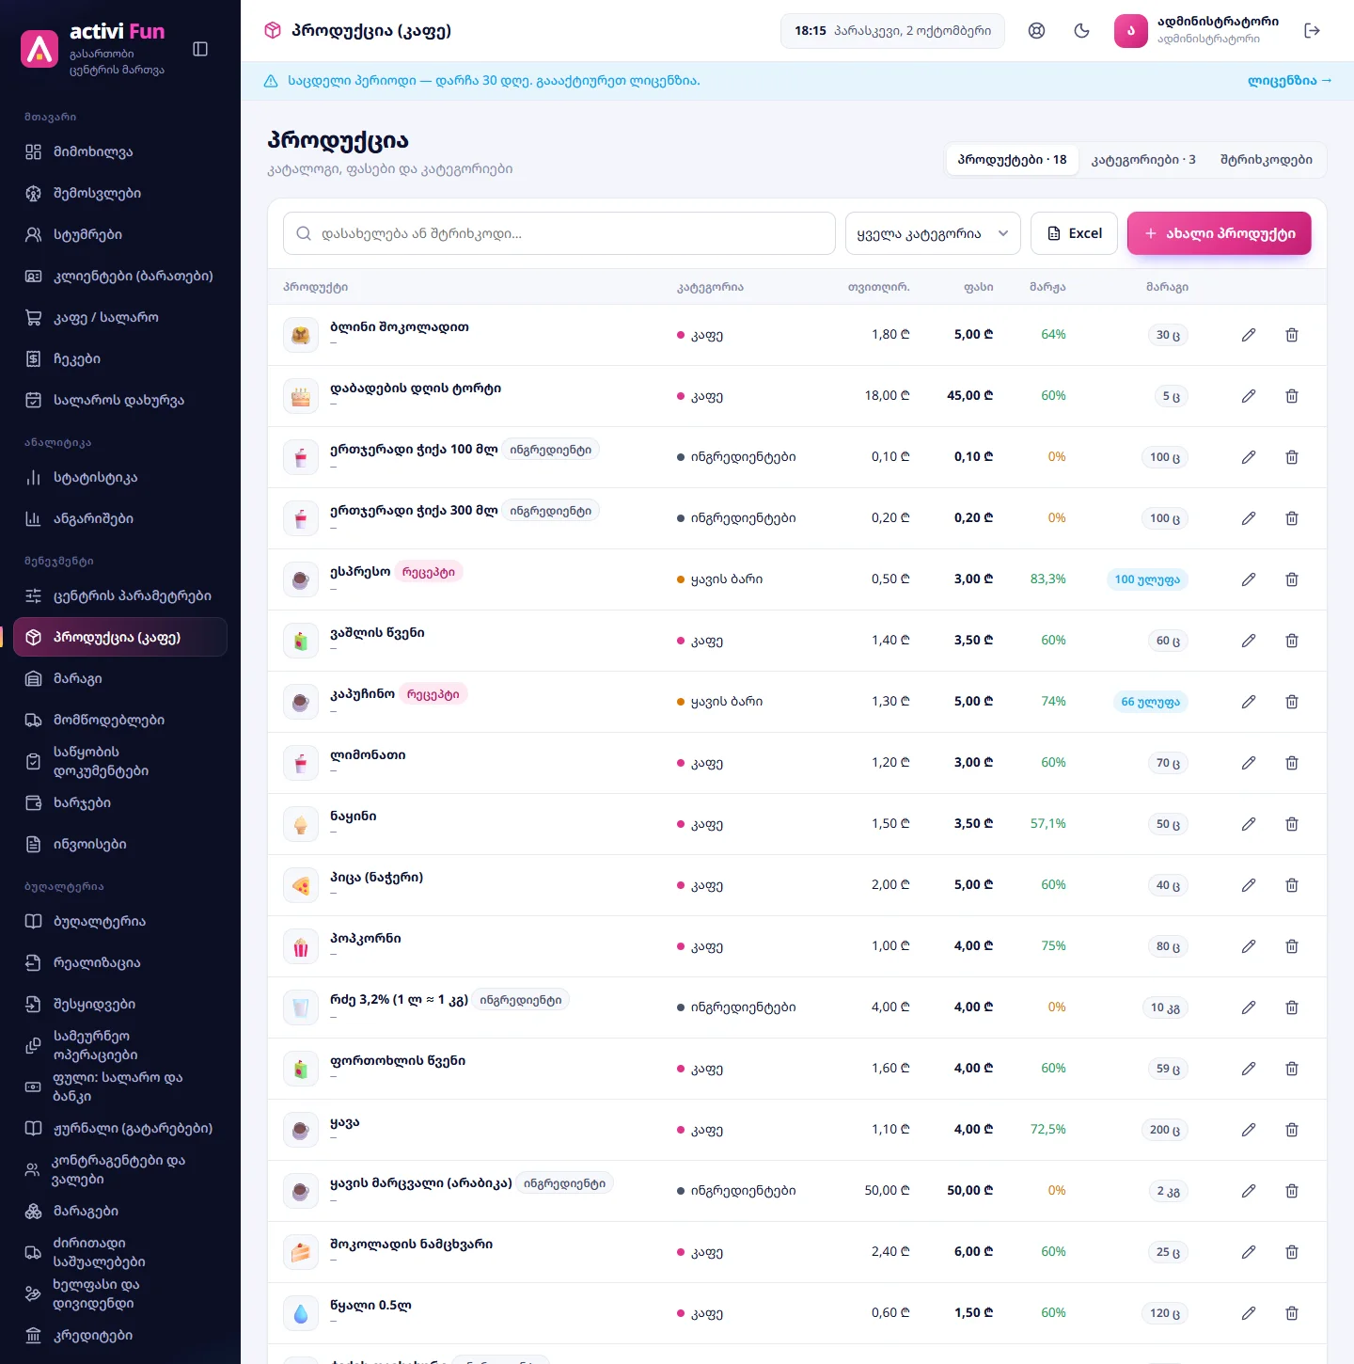Edit the კაპუჩინო product

pyautogui.click(x=1249, y=702)
